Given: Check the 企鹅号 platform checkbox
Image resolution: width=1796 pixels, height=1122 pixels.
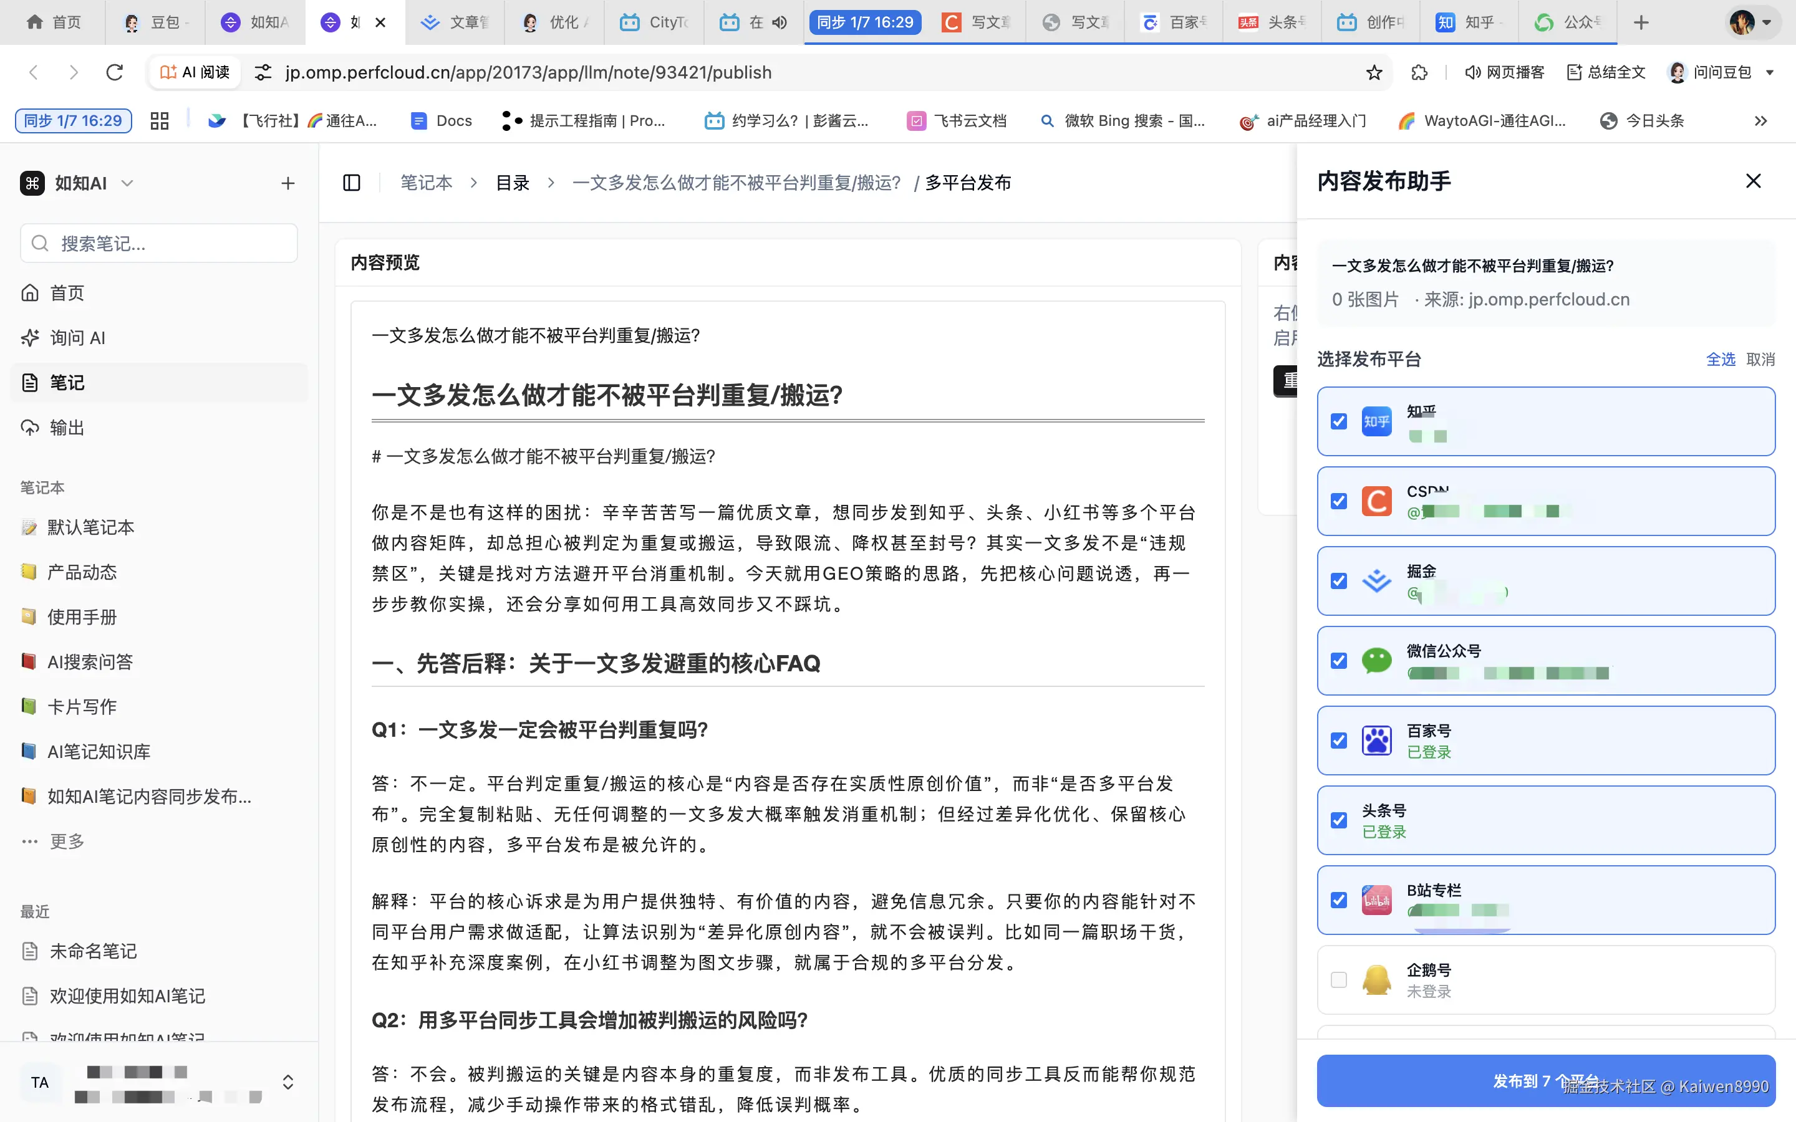Looking at the screenshot, I should pos(1339,979).
